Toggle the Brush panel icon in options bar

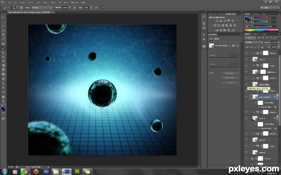[x=22, y=7]
